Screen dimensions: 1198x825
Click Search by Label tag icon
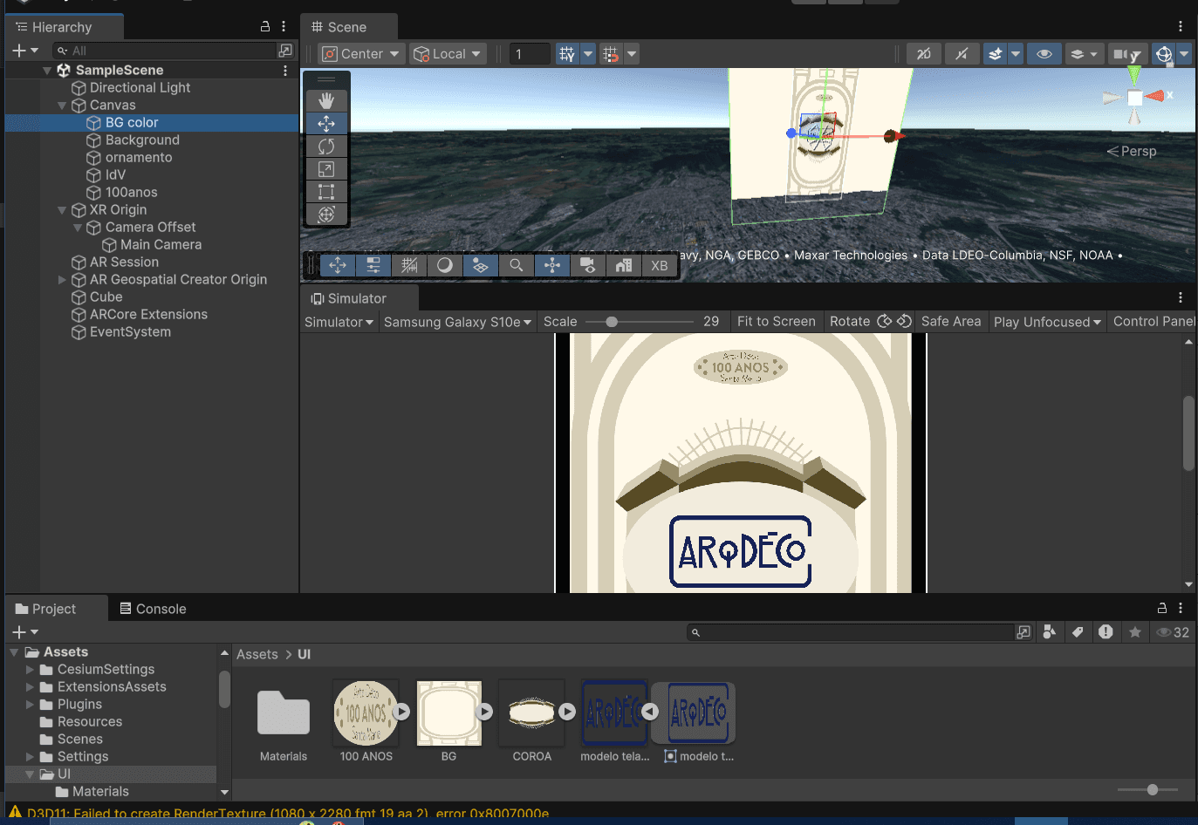[x=1078, y=632]
